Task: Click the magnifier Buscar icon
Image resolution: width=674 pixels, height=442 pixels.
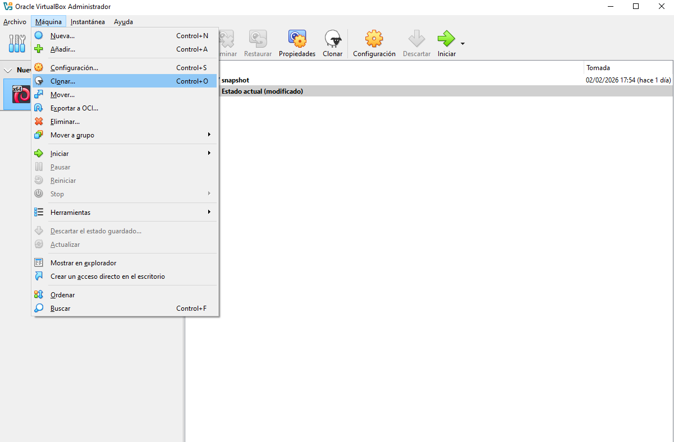Action: (x=39, y=308)
